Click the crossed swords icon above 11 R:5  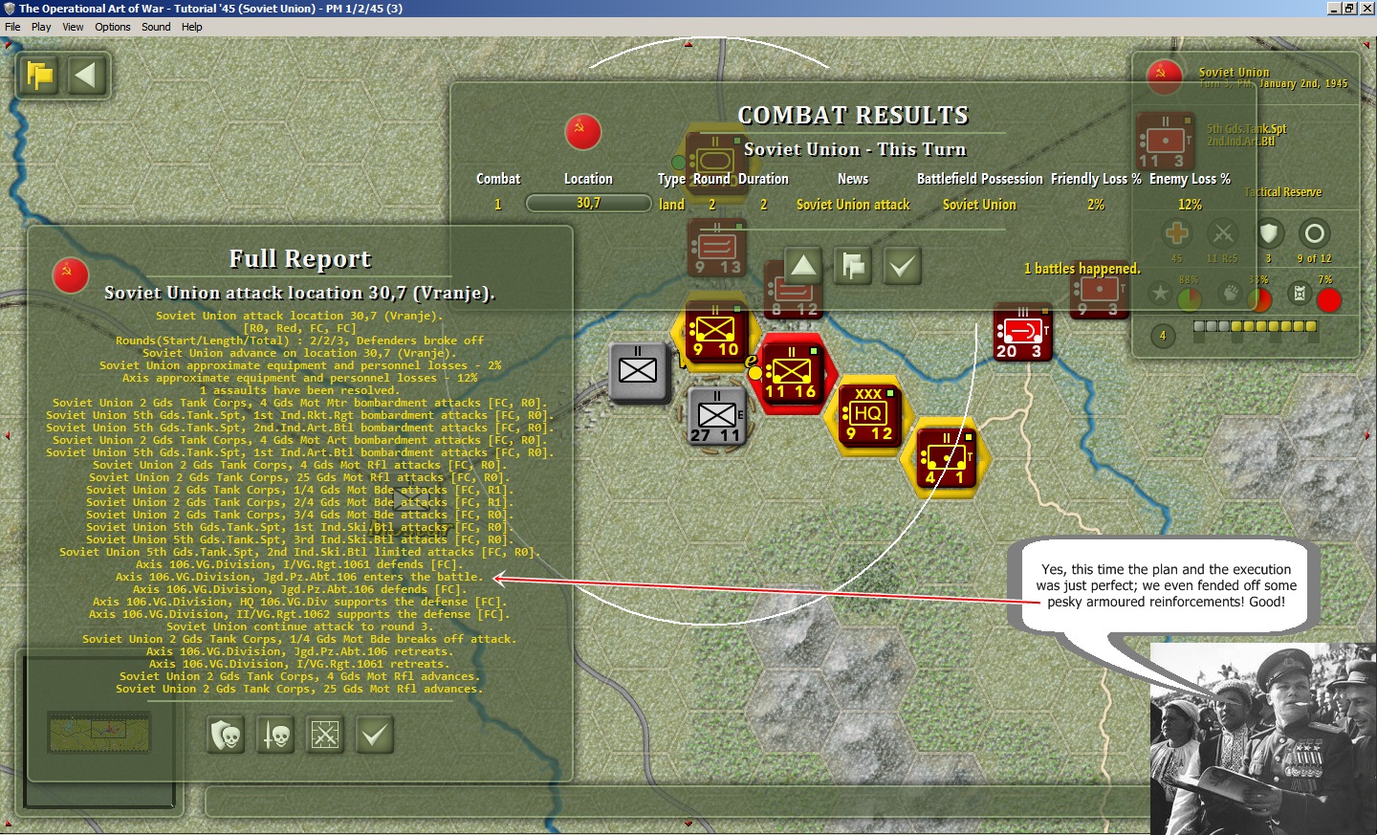pyautogui.click(x=1223, y=233)
